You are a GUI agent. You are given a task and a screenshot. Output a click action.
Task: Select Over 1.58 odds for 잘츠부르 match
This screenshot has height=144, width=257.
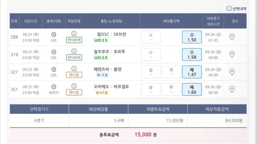tap(192, 55)
